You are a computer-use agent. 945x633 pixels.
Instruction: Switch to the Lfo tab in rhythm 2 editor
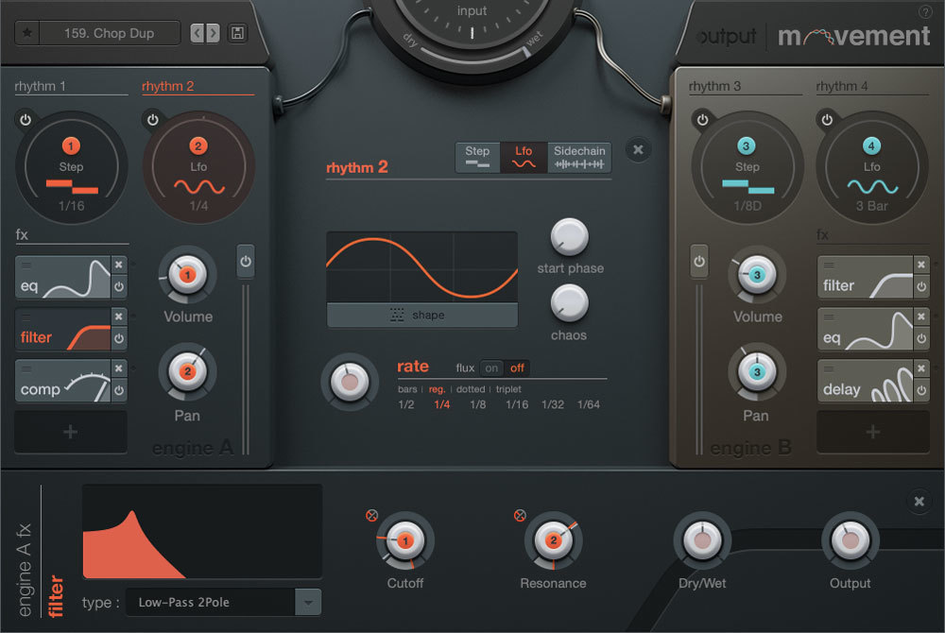click(524, 155)
